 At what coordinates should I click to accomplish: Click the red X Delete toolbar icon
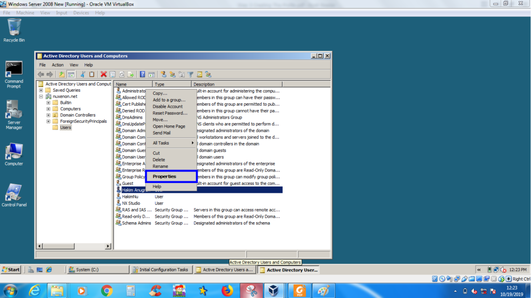click(x=104, y=74)
